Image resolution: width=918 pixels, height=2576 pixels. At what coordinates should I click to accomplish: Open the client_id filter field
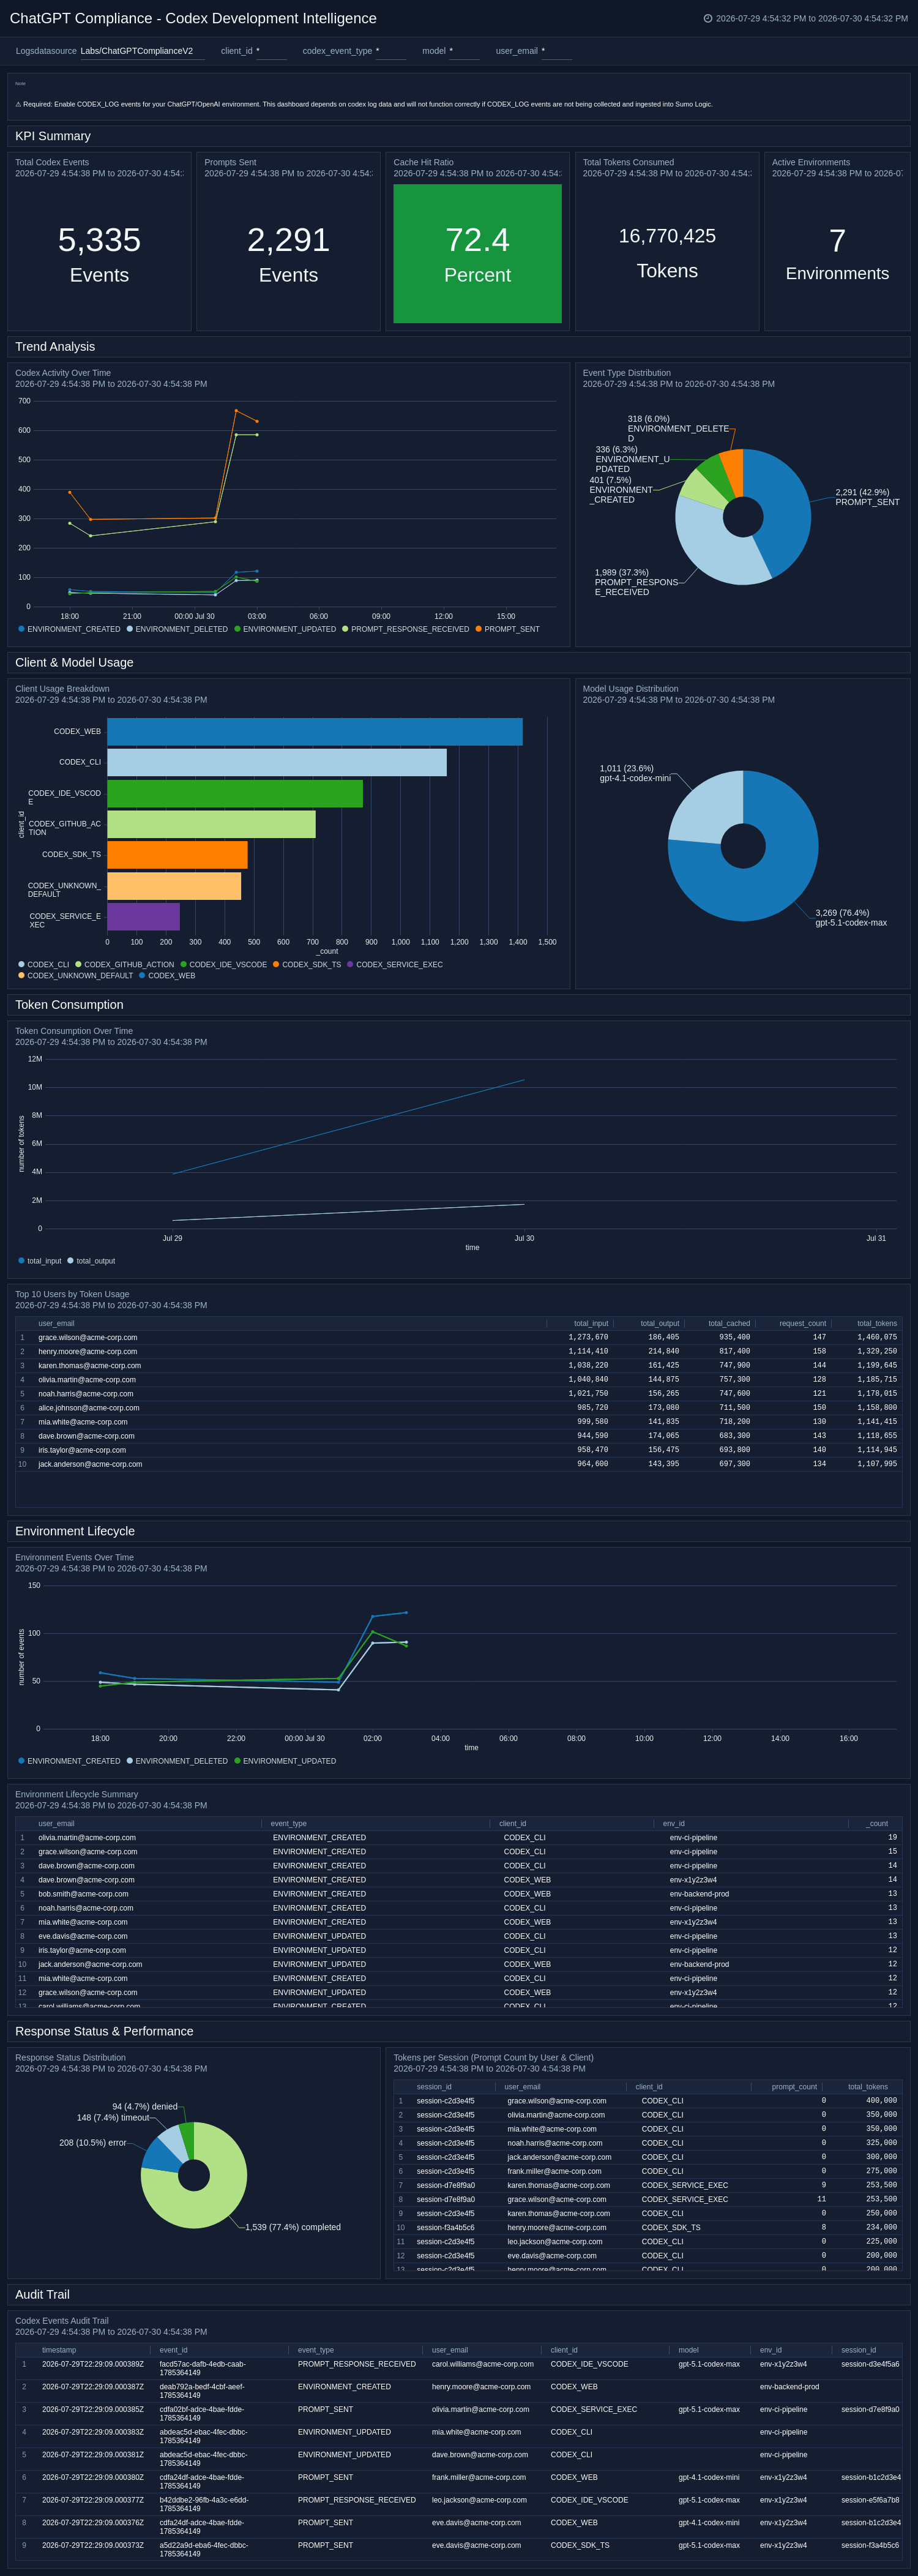point(271,51)
